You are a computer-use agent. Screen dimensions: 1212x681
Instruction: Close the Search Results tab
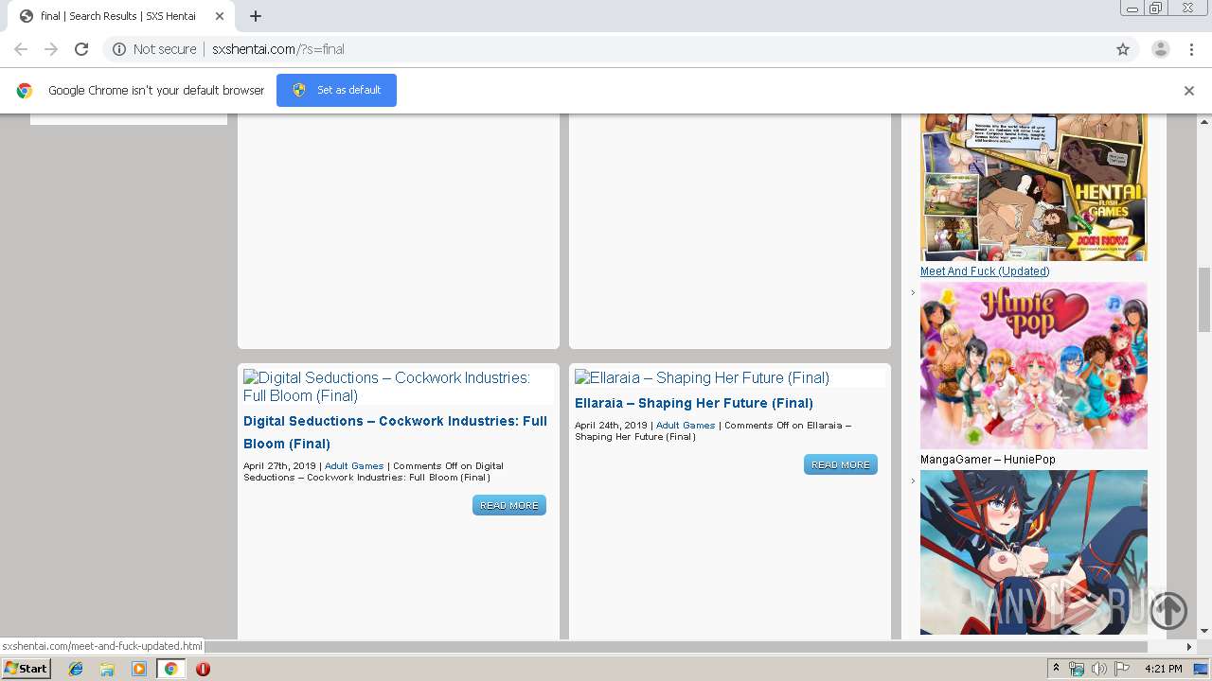[x=220, y=16]
